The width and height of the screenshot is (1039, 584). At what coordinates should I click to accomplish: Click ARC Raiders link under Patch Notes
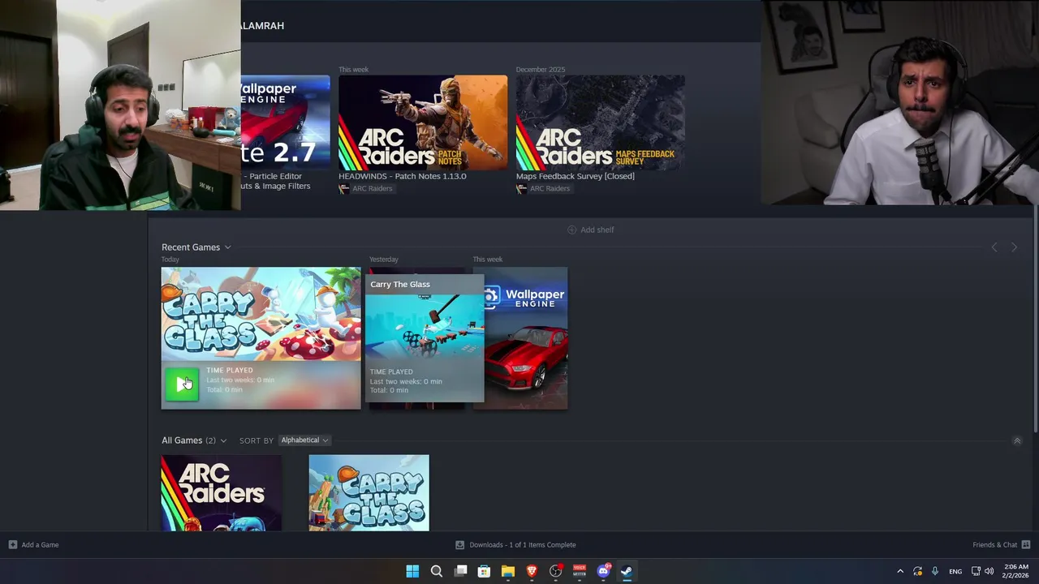[x=373, y=188]
